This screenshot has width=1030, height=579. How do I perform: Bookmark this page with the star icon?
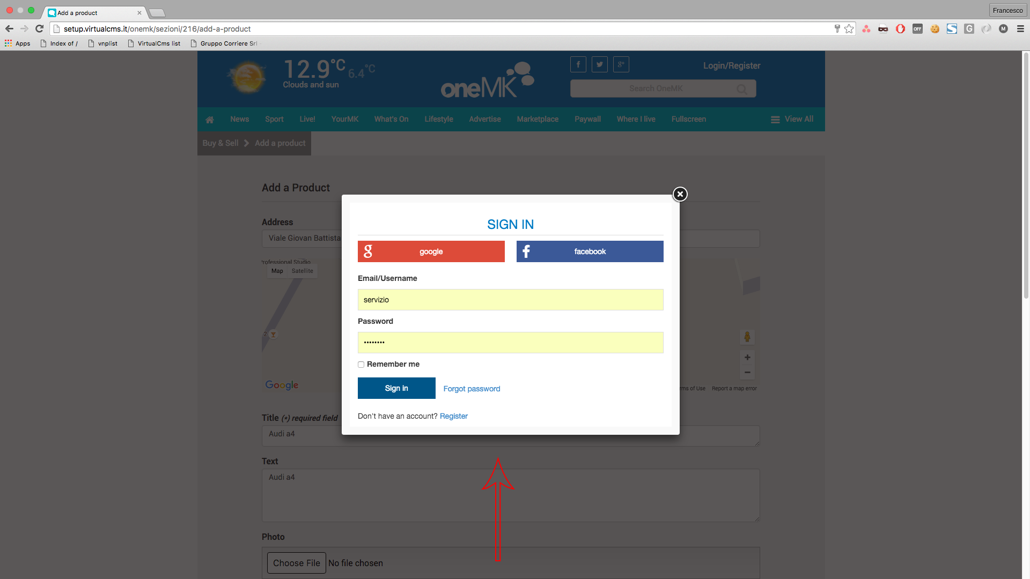849,29
